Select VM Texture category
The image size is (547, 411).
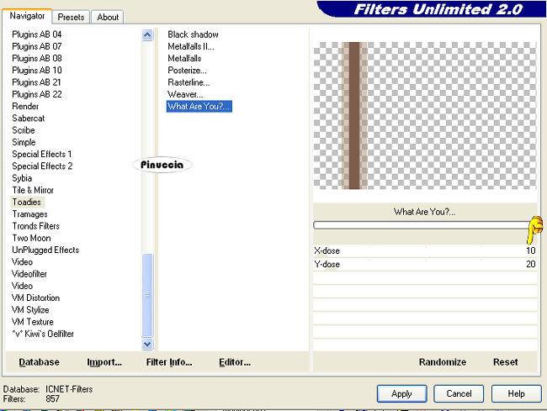coord(33,322)
